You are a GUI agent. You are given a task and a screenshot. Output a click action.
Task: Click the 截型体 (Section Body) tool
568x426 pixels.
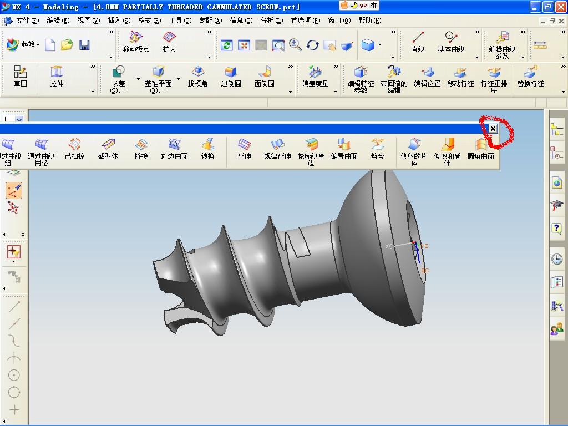point(108,149)
